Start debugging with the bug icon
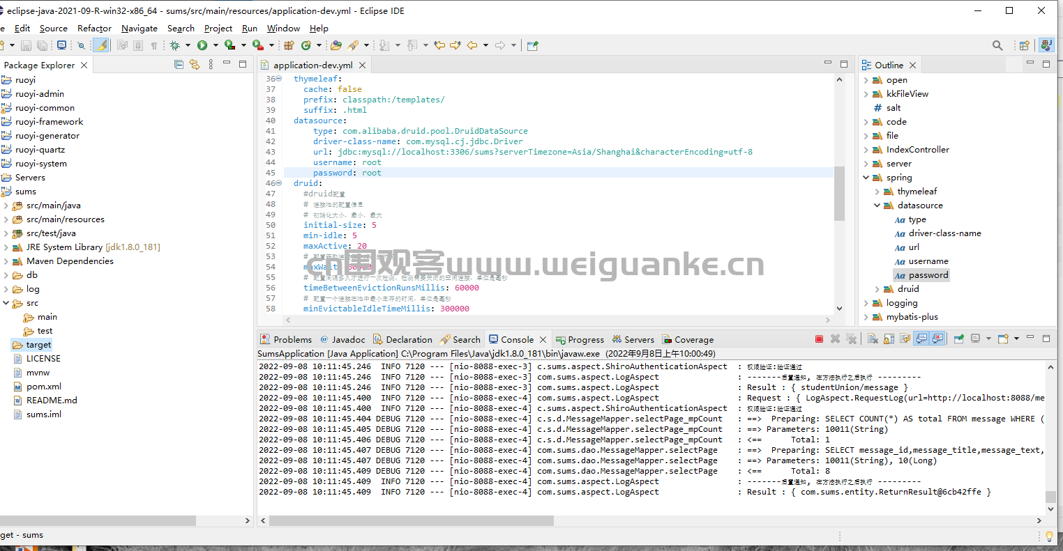 (x=174, y=45)
